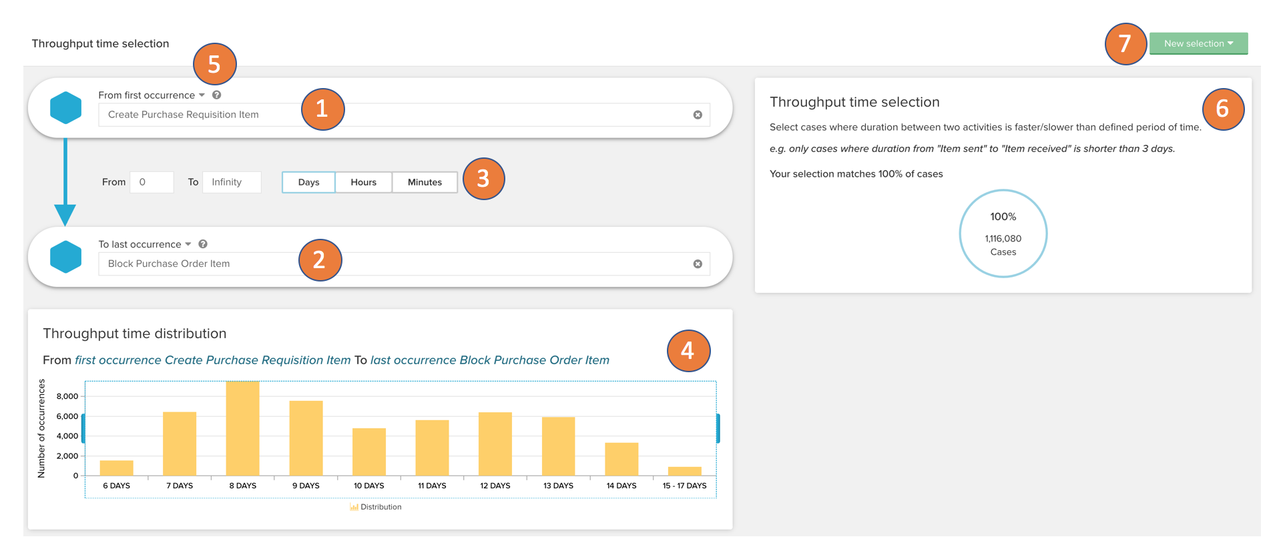This screenshot has width=1283, height=559.
Task: Click the help icon beside From first occurrence
Action: (216, 95)
